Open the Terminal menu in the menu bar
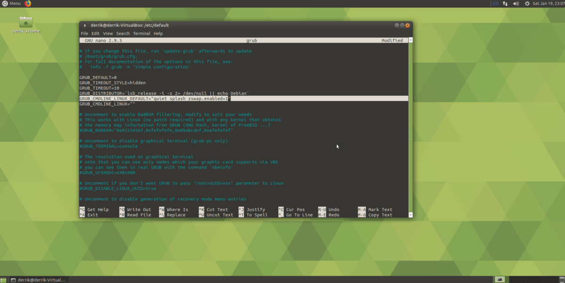This screenshot has width=565, height=283. (x=142, y=33)
